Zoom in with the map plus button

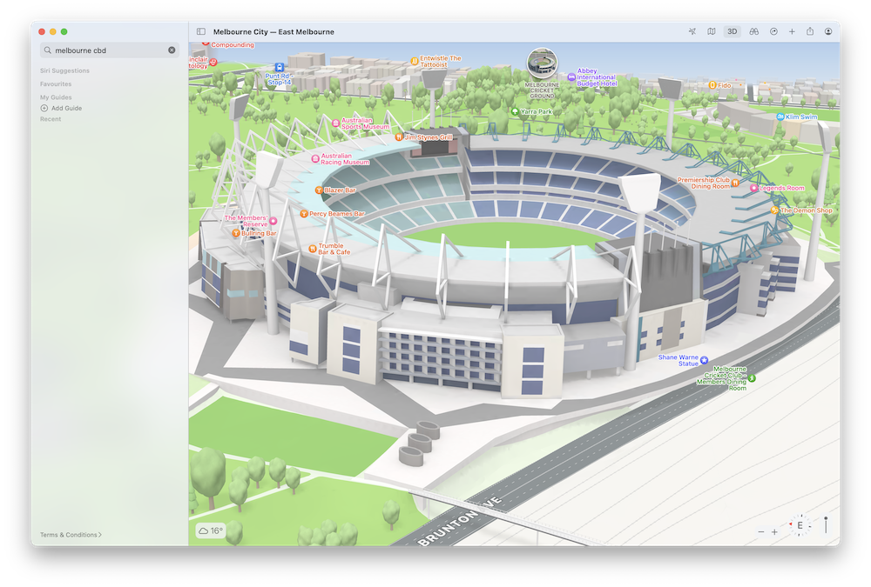click(774, 531)
